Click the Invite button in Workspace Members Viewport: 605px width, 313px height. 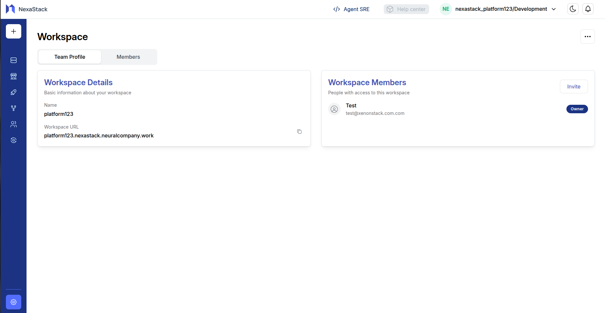(x=573, y=86)
